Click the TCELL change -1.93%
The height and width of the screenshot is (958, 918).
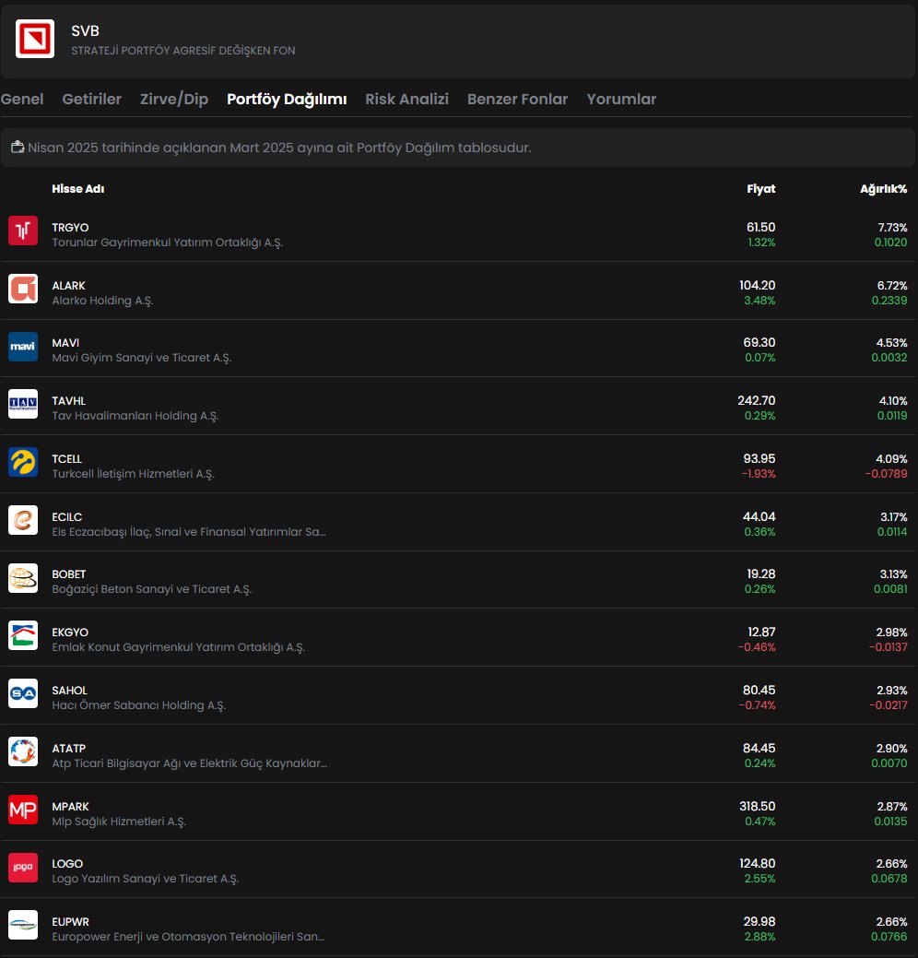click(759, 474)
